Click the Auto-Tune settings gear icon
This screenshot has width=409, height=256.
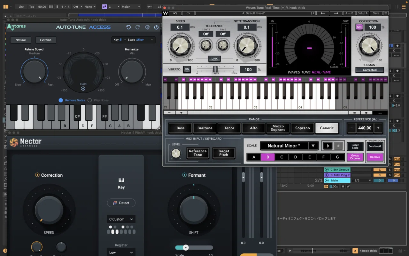pos(147,27)
